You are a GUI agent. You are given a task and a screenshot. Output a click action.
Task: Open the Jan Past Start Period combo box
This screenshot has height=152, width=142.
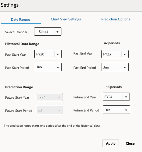[48, 67]
